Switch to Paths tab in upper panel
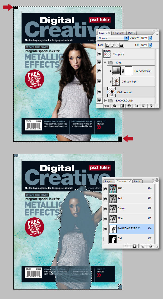 [131, 33]
